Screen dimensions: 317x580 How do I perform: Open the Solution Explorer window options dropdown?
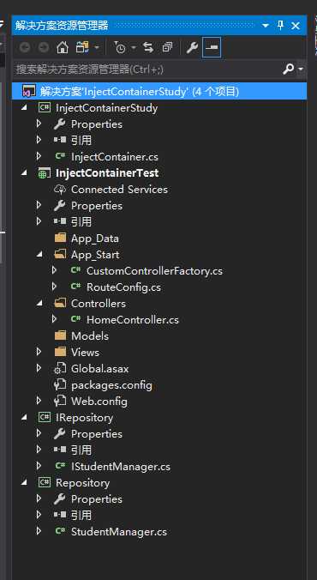tap(266, 26)
